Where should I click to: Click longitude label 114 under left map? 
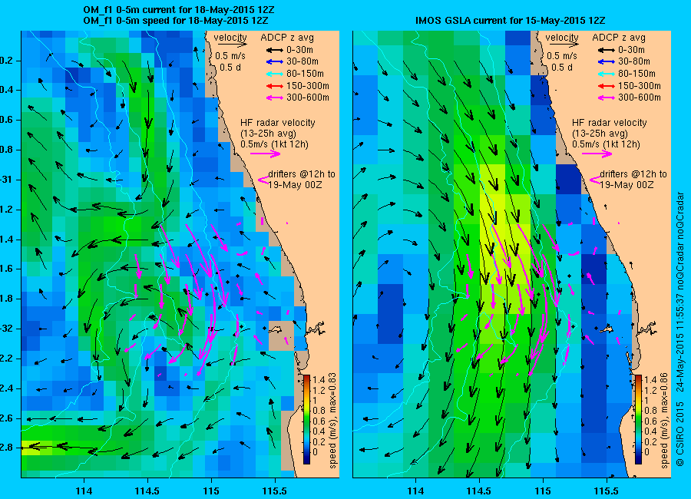pos(84,491)
